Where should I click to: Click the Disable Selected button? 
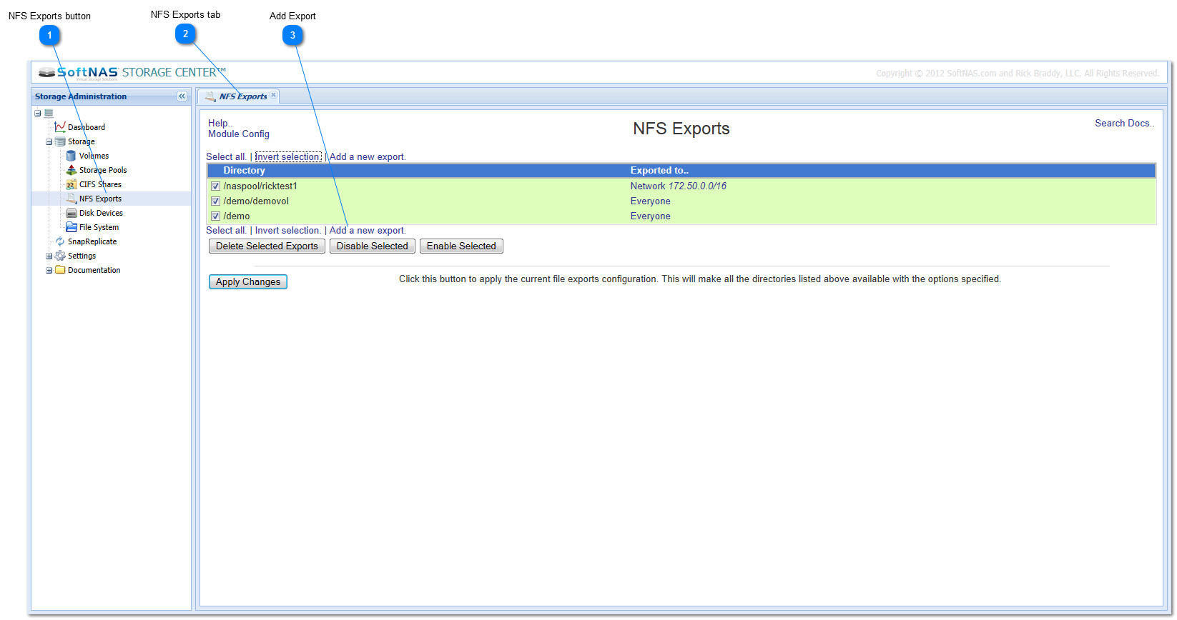(x=373, y=246)
